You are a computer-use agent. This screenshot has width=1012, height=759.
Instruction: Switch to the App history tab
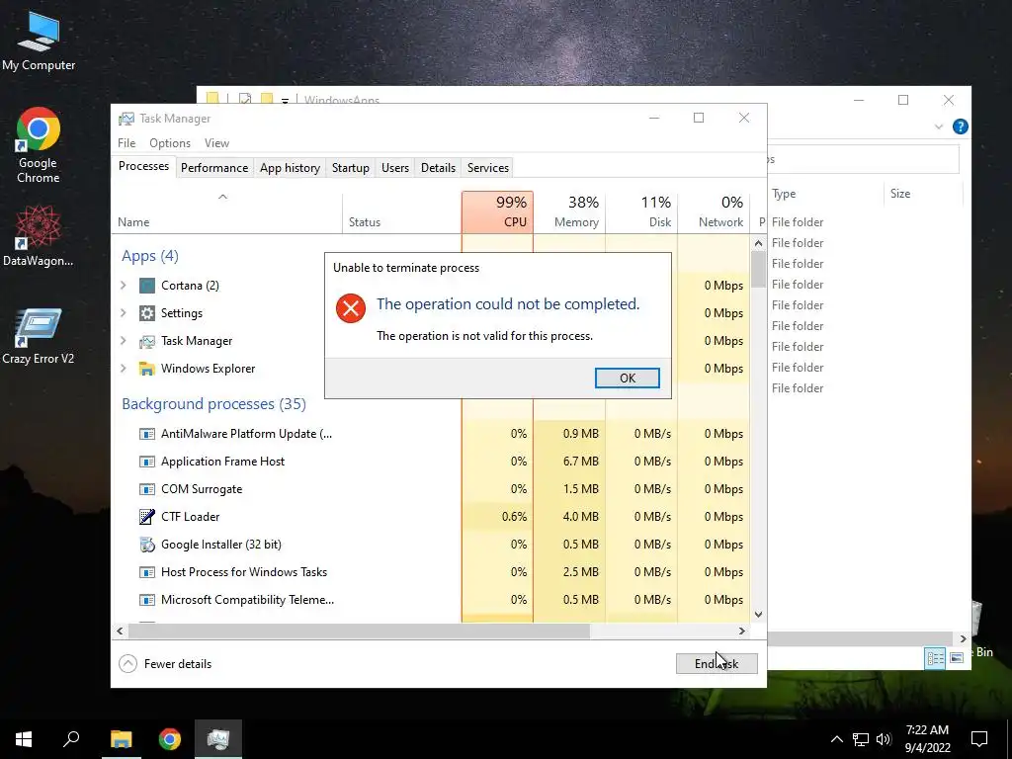point(290,168)
